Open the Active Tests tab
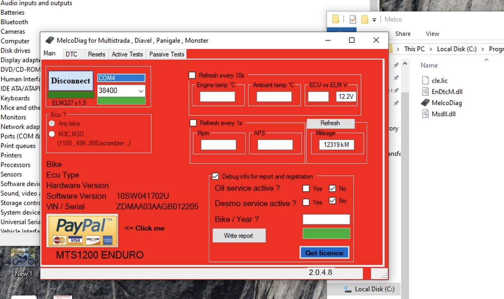 (x=127, y=54)
